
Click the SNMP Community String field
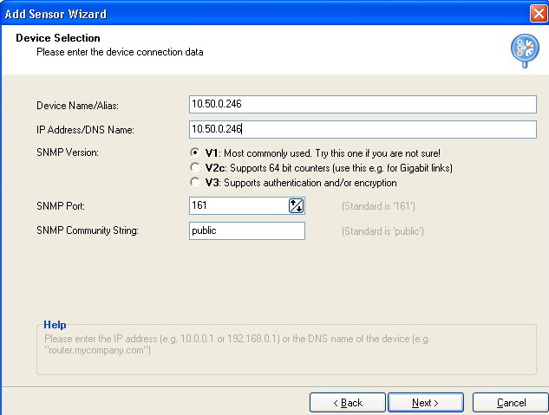tap(247, 230)
